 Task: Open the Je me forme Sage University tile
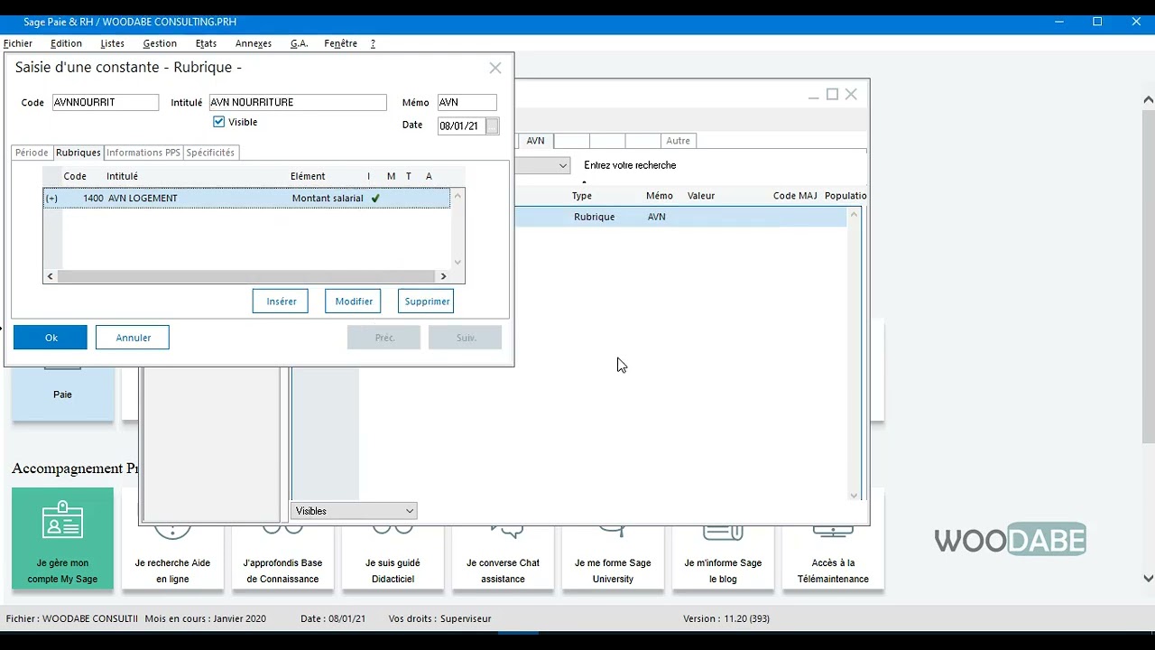click(x=613, y=558)
